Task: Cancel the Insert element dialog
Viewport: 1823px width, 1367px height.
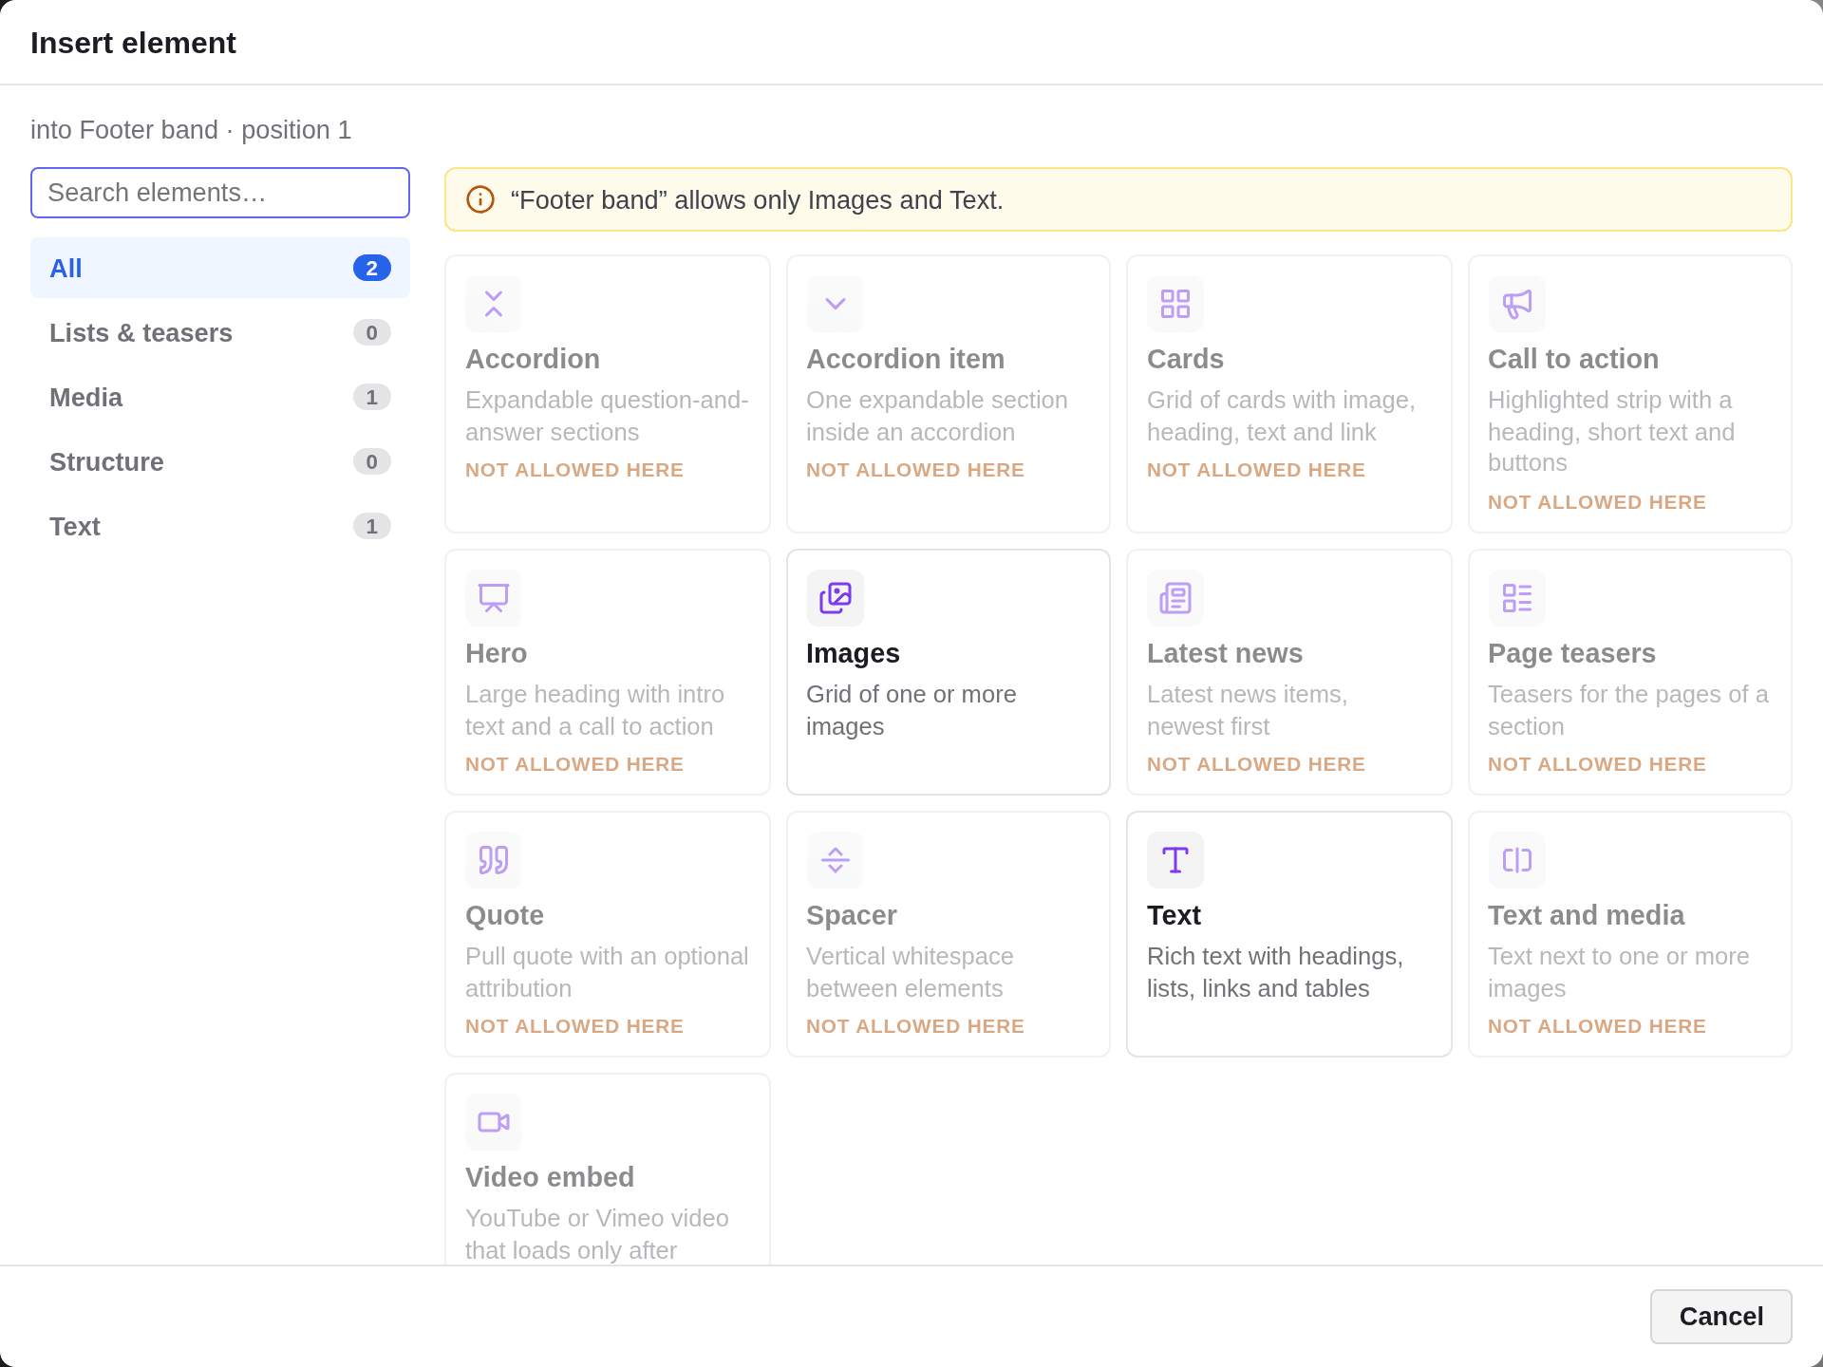Action: tap(1720, 1316)
